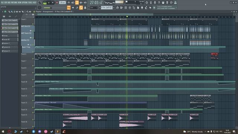Select the playlist select tool

(x=25, y=12)
